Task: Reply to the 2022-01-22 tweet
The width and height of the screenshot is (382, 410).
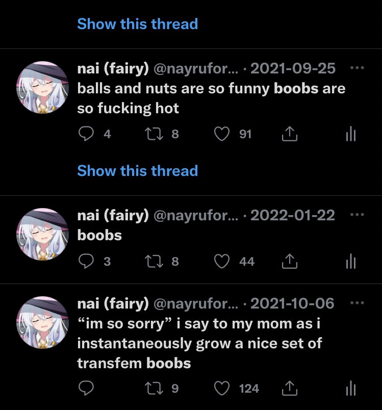Action: pyautogui.click(x=86, y=261)
